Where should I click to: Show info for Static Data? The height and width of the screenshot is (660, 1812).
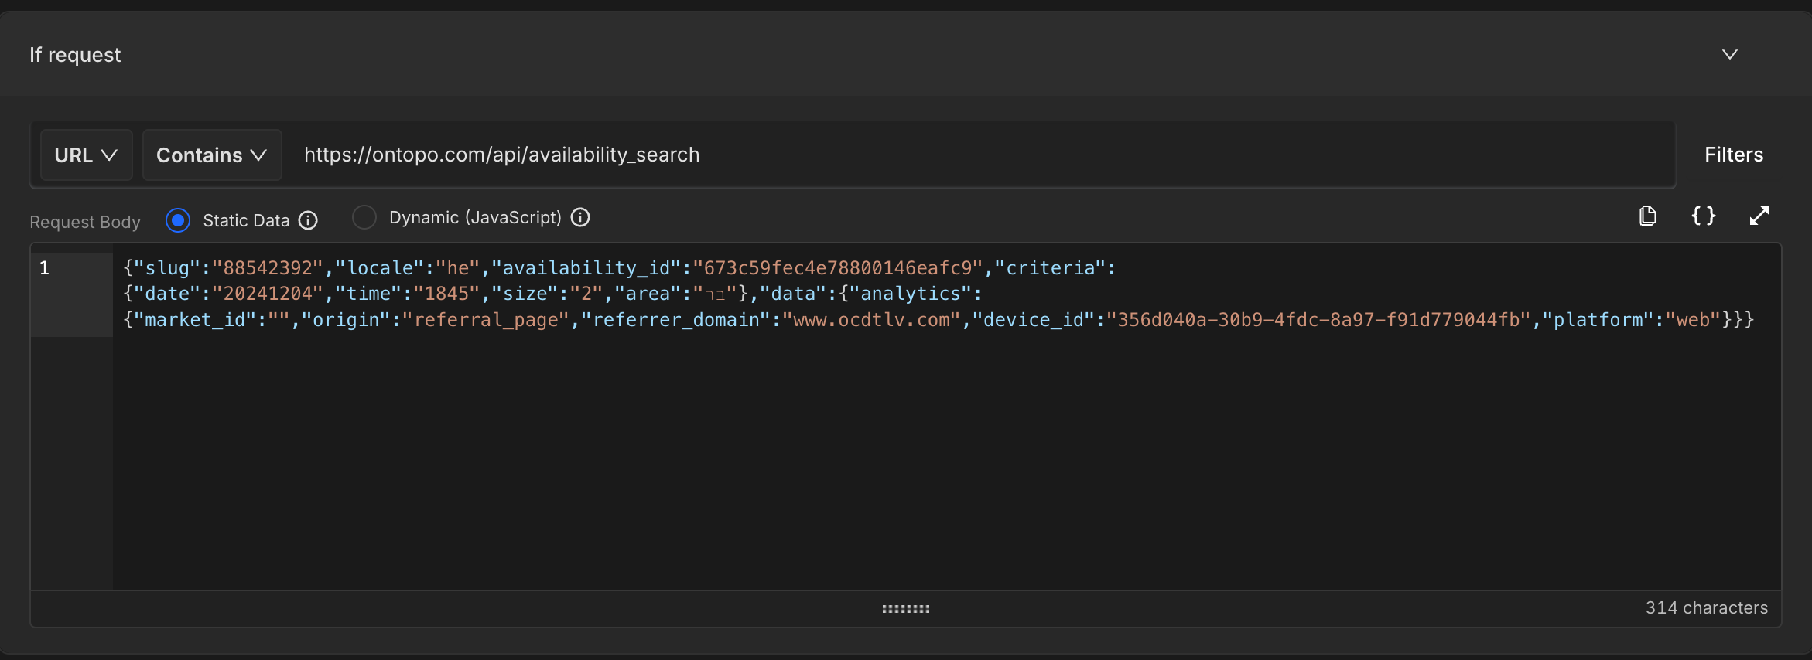(308, 221)
